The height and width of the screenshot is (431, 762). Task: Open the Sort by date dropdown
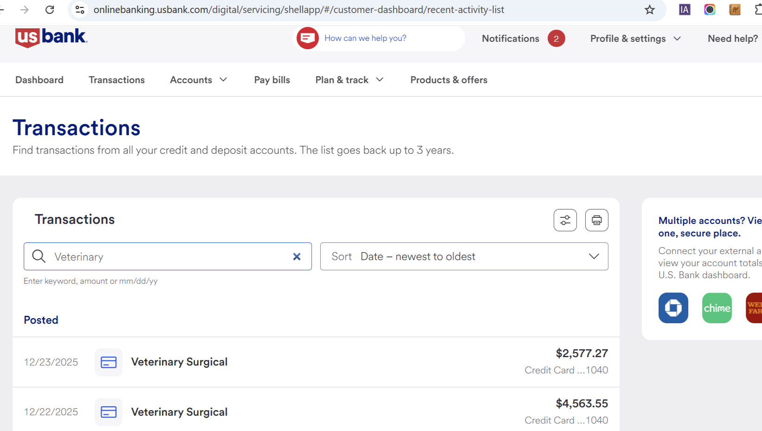coord(464,256)
